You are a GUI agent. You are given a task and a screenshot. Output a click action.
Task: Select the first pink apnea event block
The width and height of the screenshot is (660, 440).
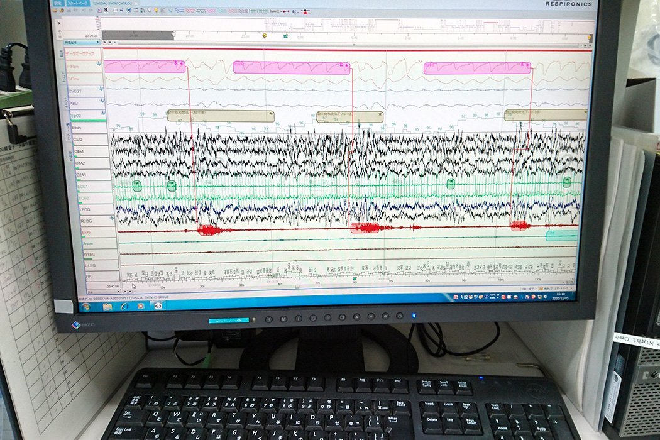pos(145,66)
